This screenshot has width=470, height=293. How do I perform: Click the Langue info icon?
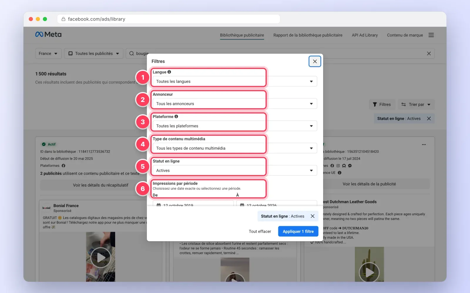coord(169,72)
